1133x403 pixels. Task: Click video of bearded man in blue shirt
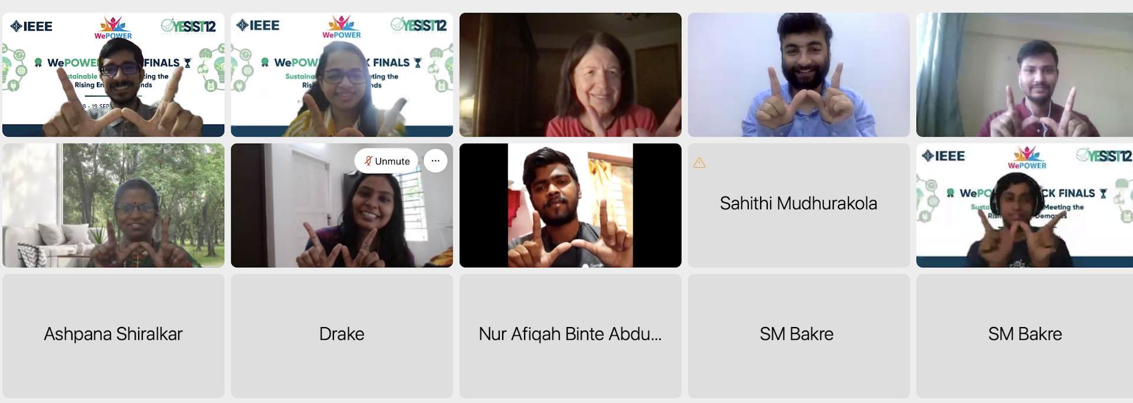(x=798, y=75)
